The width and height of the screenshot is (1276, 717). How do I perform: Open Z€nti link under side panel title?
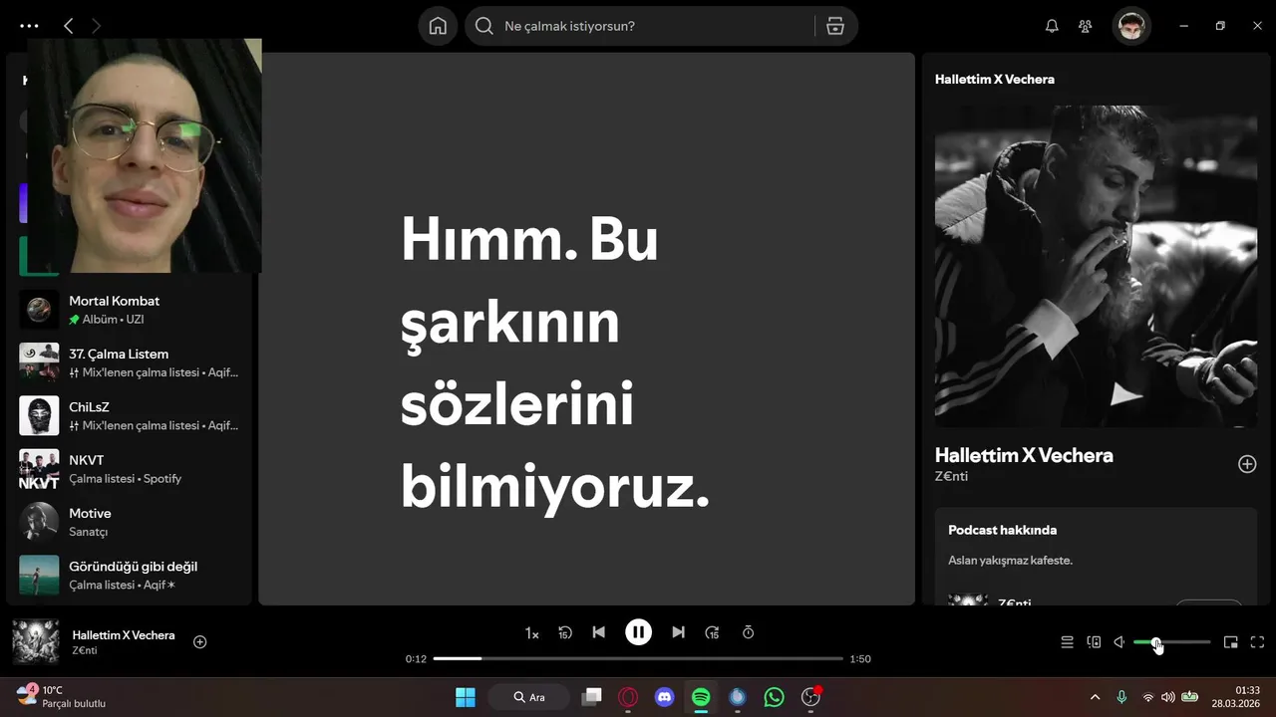(951, 476)
